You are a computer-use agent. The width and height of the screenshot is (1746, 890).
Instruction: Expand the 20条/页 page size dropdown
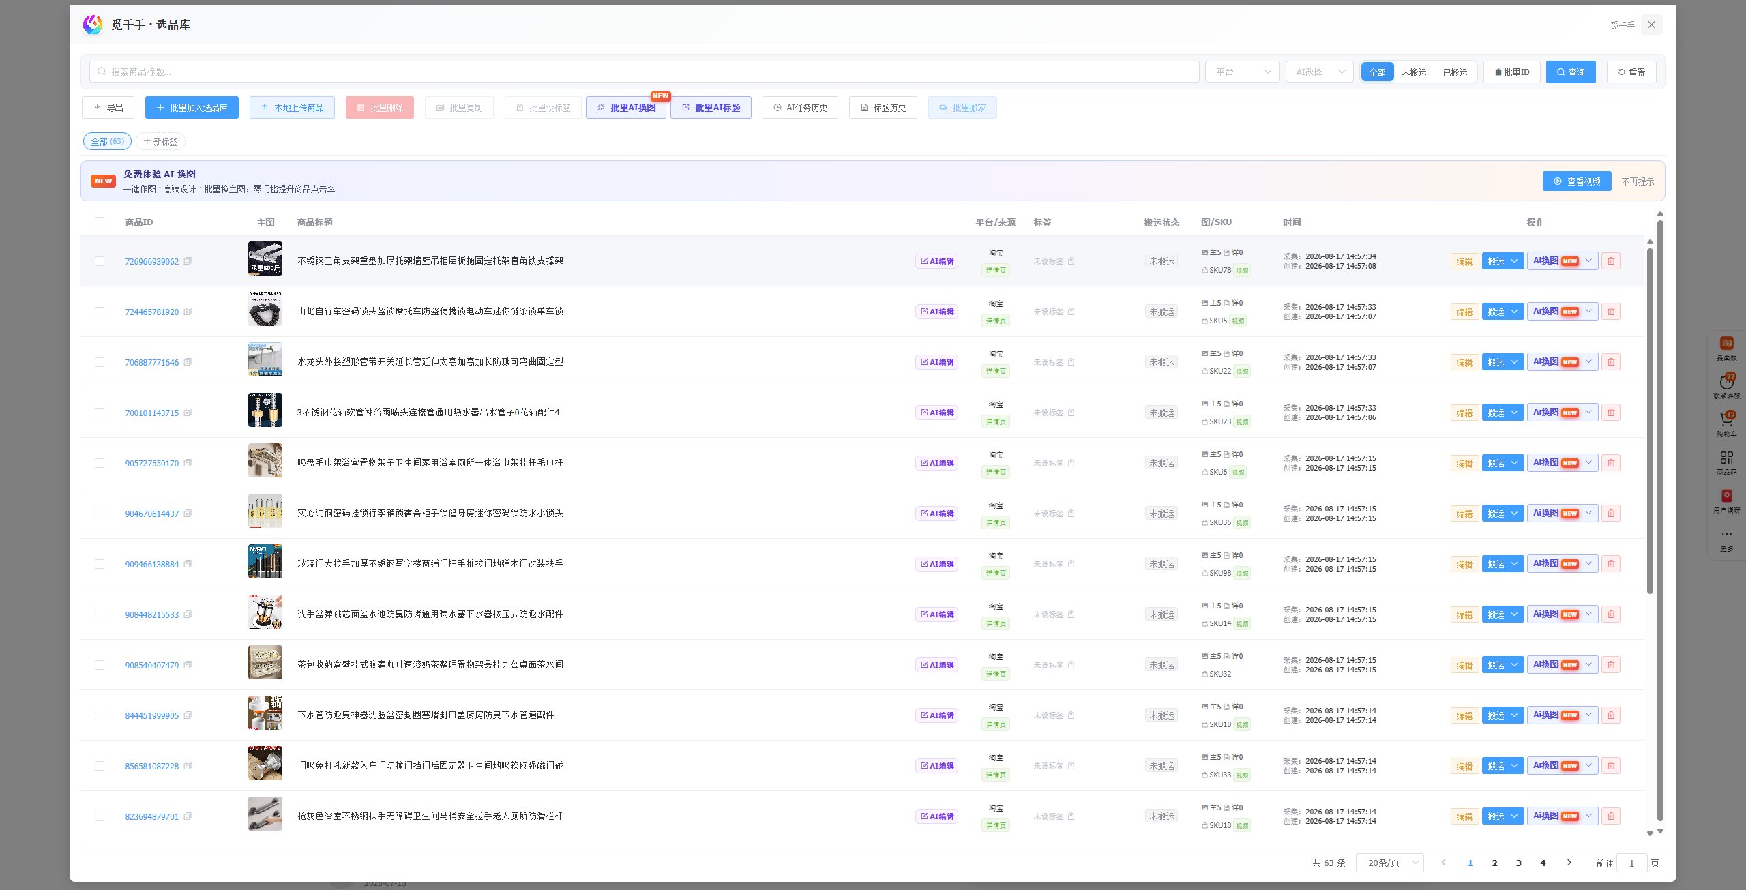coord(1390,863)
